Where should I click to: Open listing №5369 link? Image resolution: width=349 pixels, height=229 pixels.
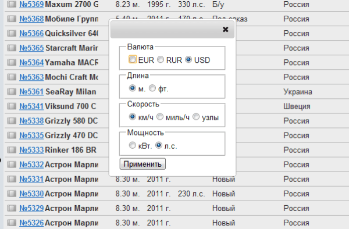(31, 4)
